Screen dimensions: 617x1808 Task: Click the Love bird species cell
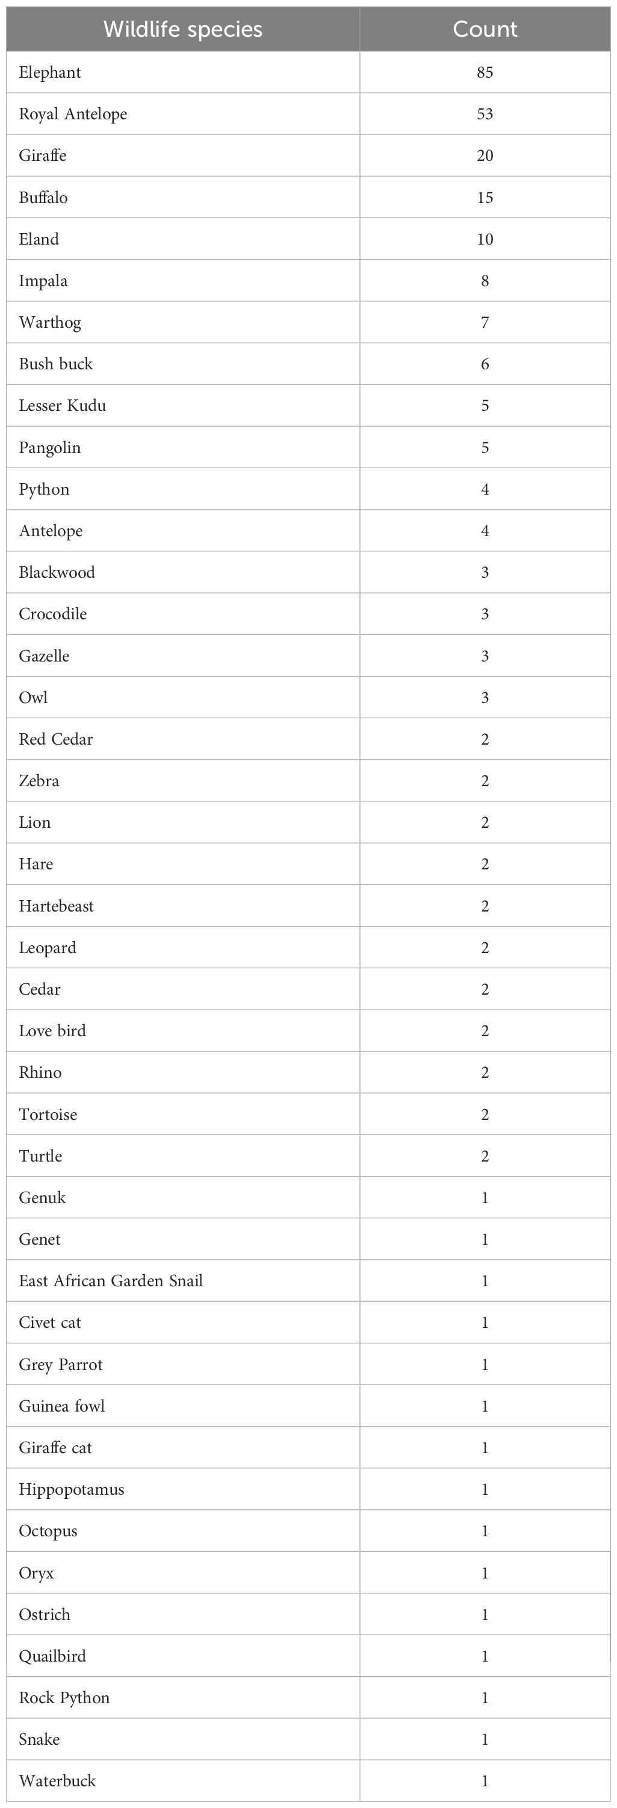(x=52, y=1030)
